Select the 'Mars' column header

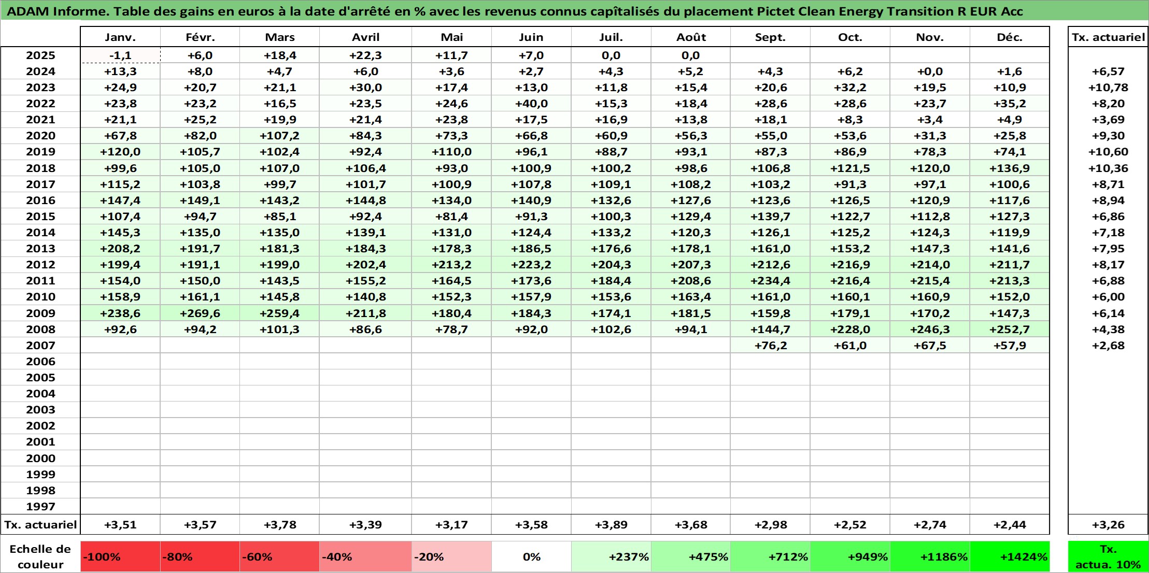click(x=279, y=37)
